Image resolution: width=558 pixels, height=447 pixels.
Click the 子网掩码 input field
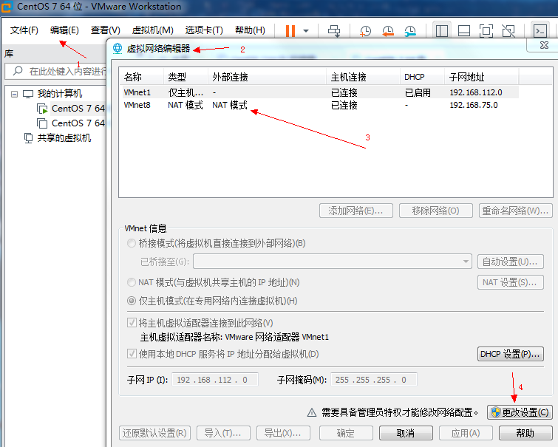click(374, 380)
